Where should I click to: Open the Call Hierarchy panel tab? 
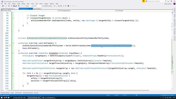tap(18, 93)
